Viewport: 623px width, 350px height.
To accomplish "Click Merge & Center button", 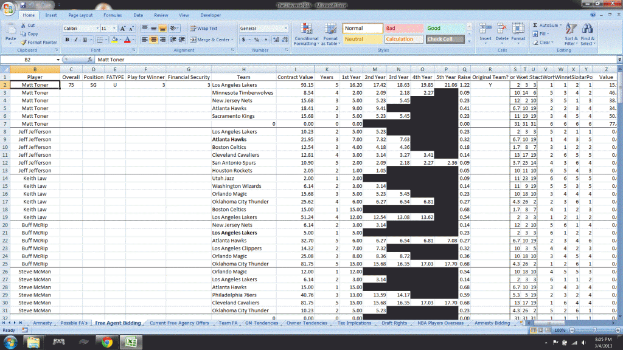I will point(210,39).
